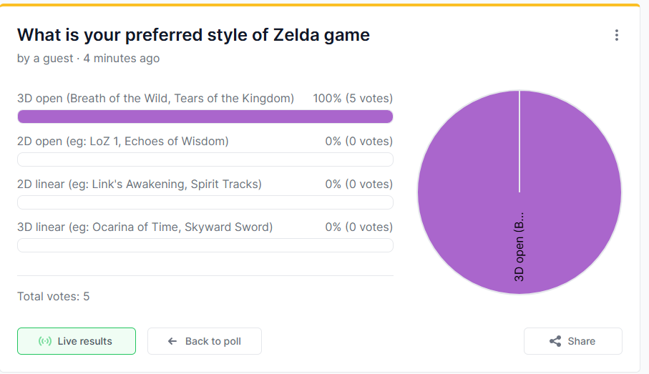Click the empty 2D open result bar
This screenshot has width=649, height=374.
[x=205, y=159]
